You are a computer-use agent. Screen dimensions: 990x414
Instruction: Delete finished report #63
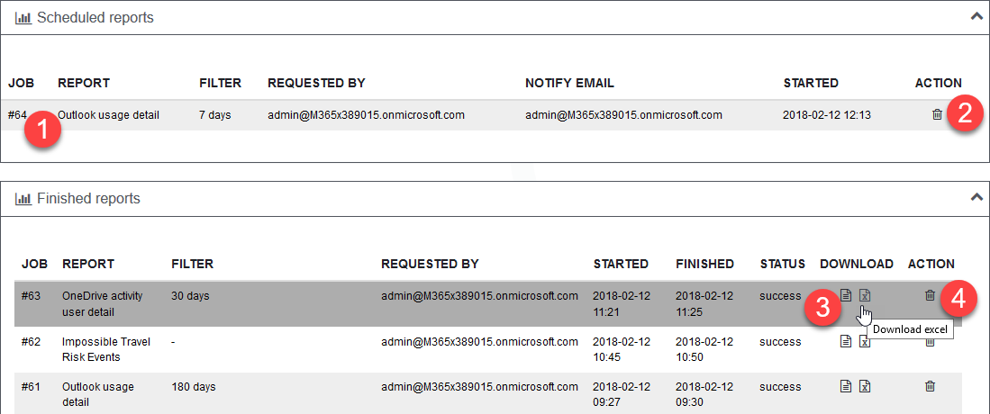pos(930,295)
